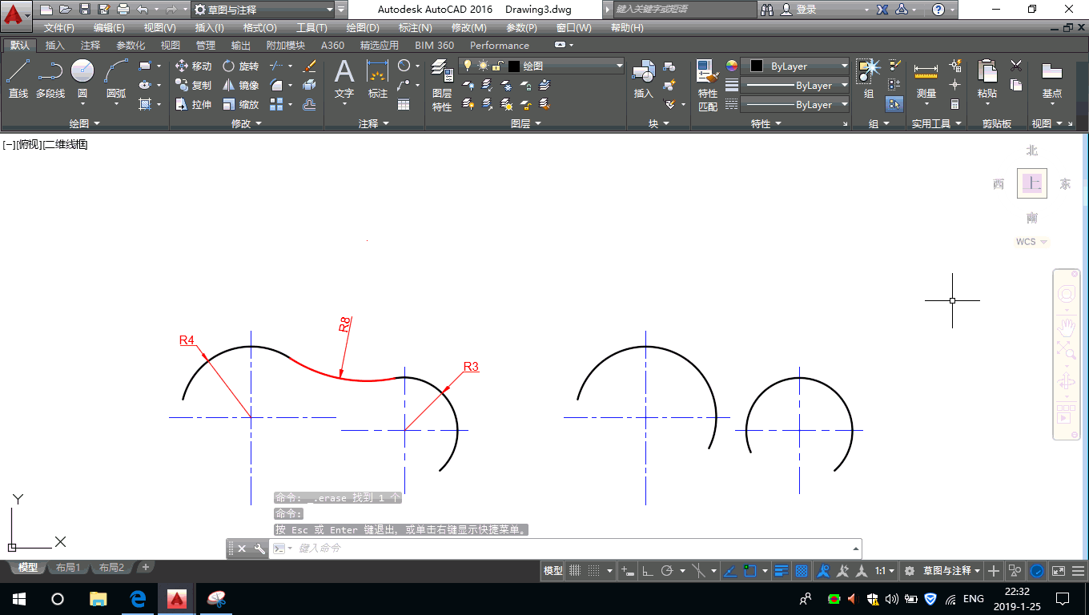
Task: Open the lineweight ByLayer dropdown
Action: pos(795,86)
